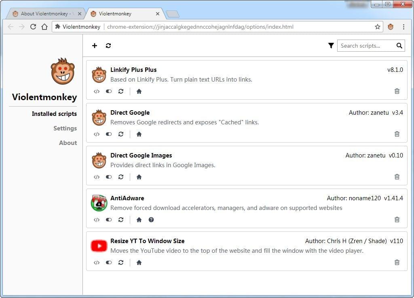414x298 pixels.
Task: Click the address bar URL
Action: pos(200,27)
